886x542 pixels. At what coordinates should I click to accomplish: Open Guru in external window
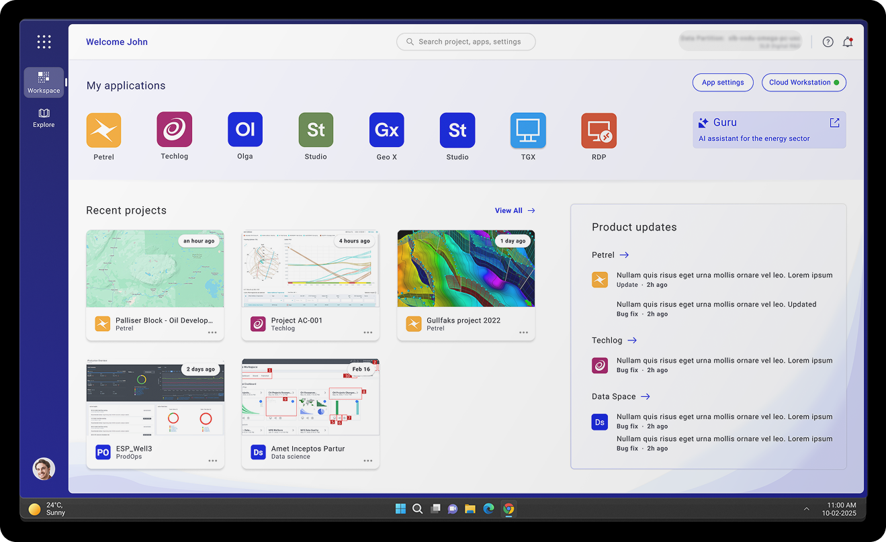point(834,122)
